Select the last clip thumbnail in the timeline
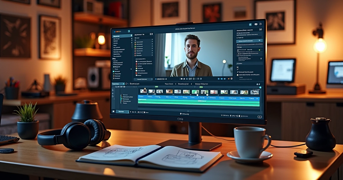The height and width of the screenshot is (180, 343). point(254,91)
